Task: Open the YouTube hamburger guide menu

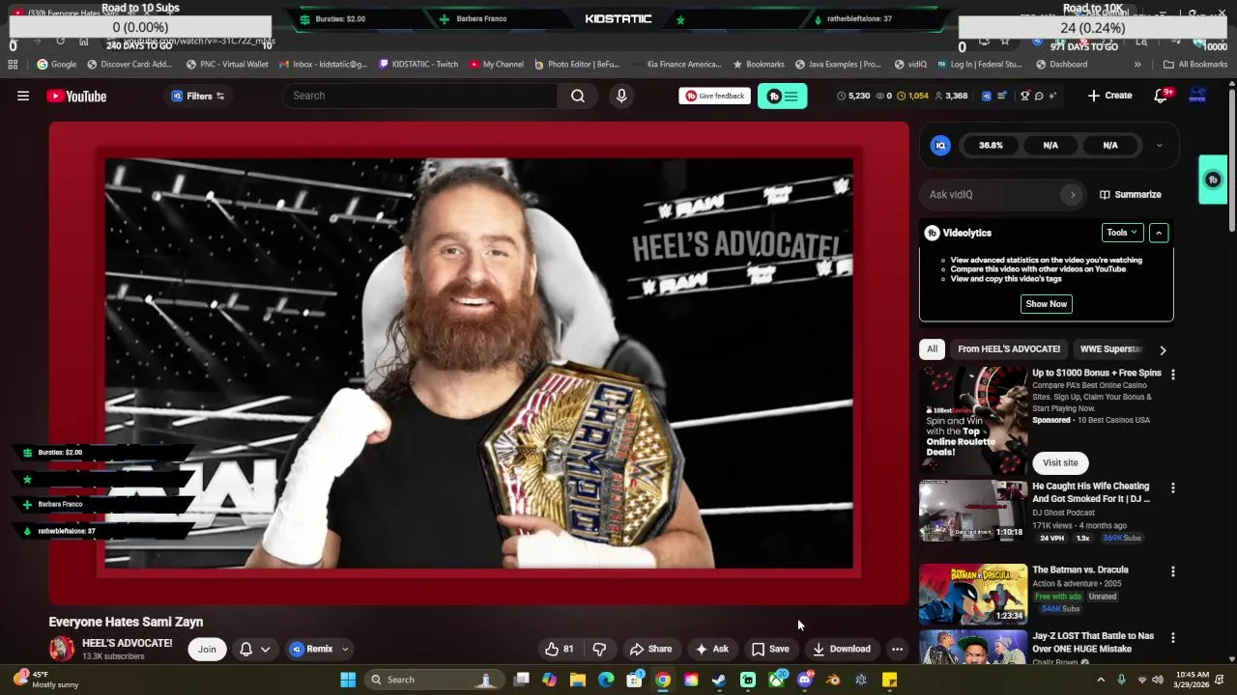Action: click(x=23, y=96)
